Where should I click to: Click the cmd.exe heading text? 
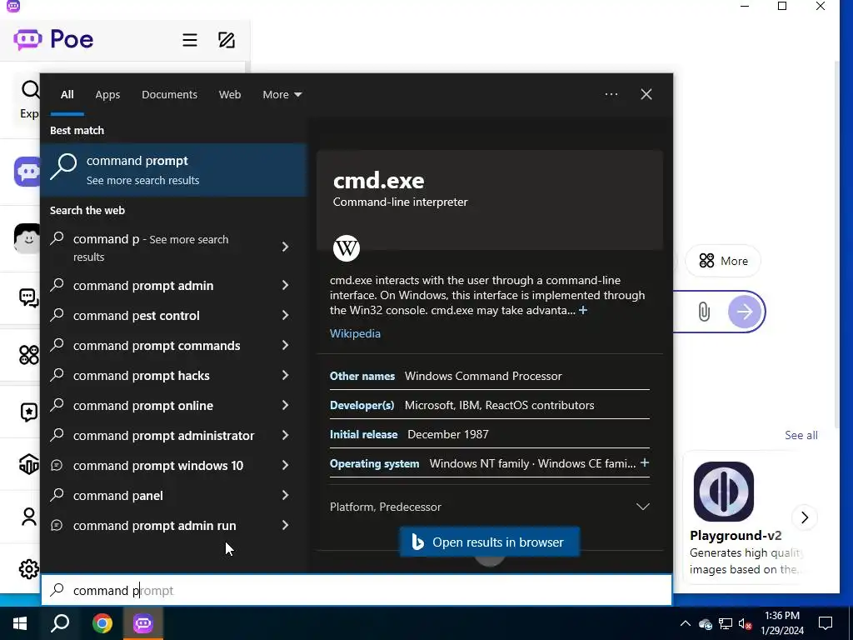tap(379, 181)
